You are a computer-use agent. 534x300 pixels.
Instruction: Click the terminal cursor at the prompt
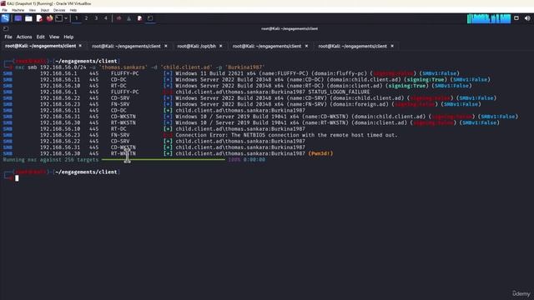[x=17, y=177]
